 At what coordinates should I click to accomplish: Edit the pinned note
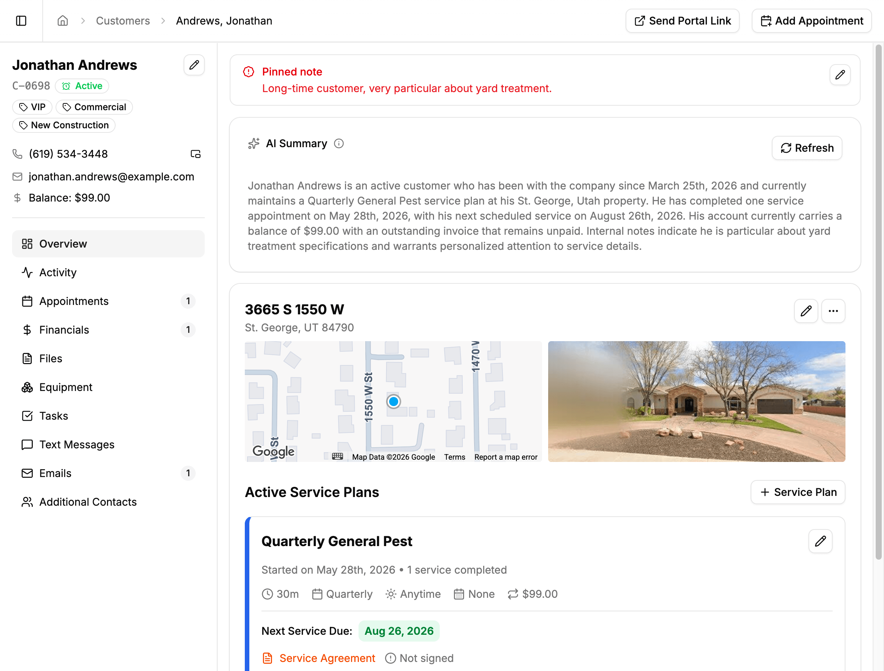tap(840, 75)
